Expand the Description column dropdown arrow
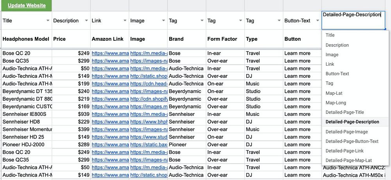 tap(86, 21)
